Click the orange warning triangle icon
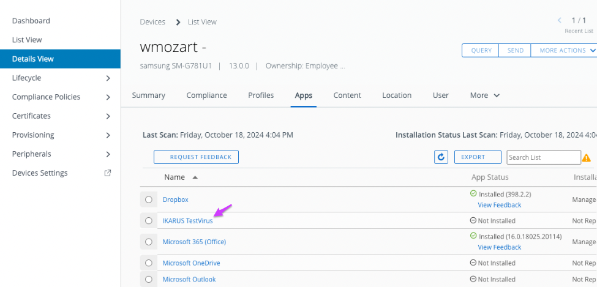597x287 pixels. tap(586, 158)
